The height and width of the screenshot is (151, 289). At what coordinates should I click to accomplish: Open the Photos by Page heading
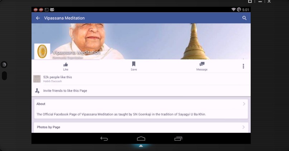[48, 127]
